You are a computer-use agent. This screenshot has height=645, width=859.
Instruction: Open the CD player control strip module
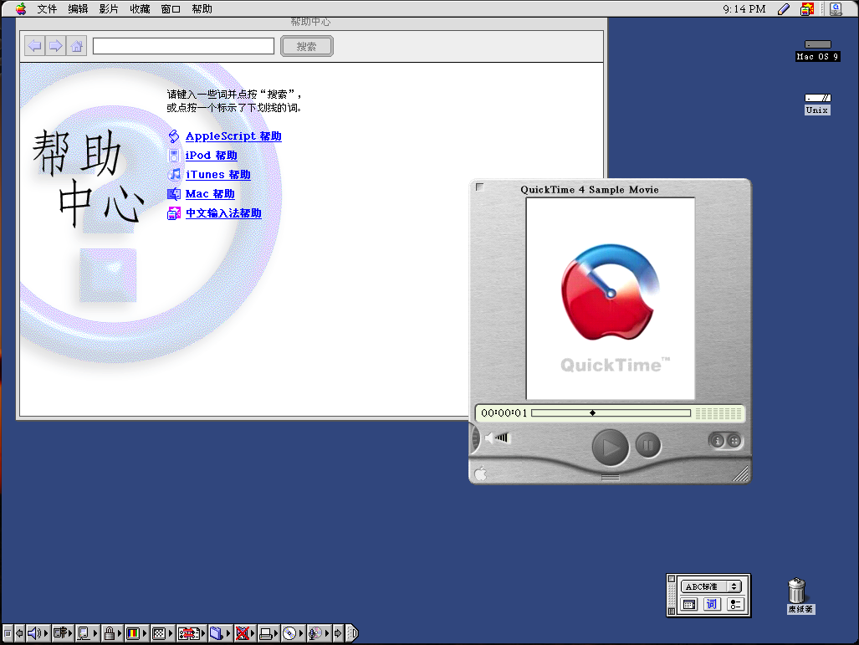click(292, 633)
